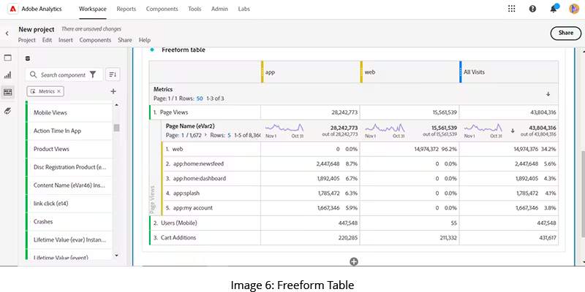Select the Product Views metric
This screenshot has height=292, width=585.
[x=69, y=149]
